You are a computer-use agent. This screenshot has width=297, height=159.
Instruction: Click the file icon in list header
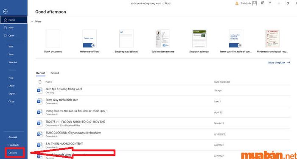click(x=40, y=82)
